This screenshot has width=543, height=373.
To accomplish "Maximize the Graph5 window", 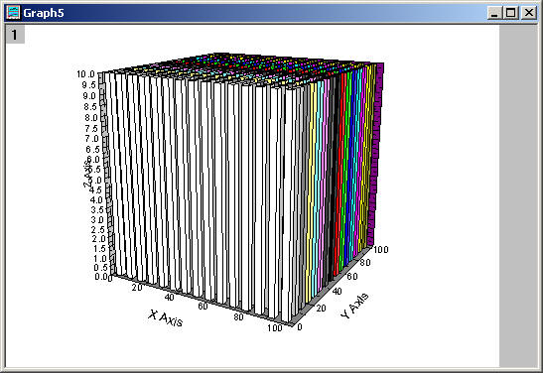I will click(511, 13).
